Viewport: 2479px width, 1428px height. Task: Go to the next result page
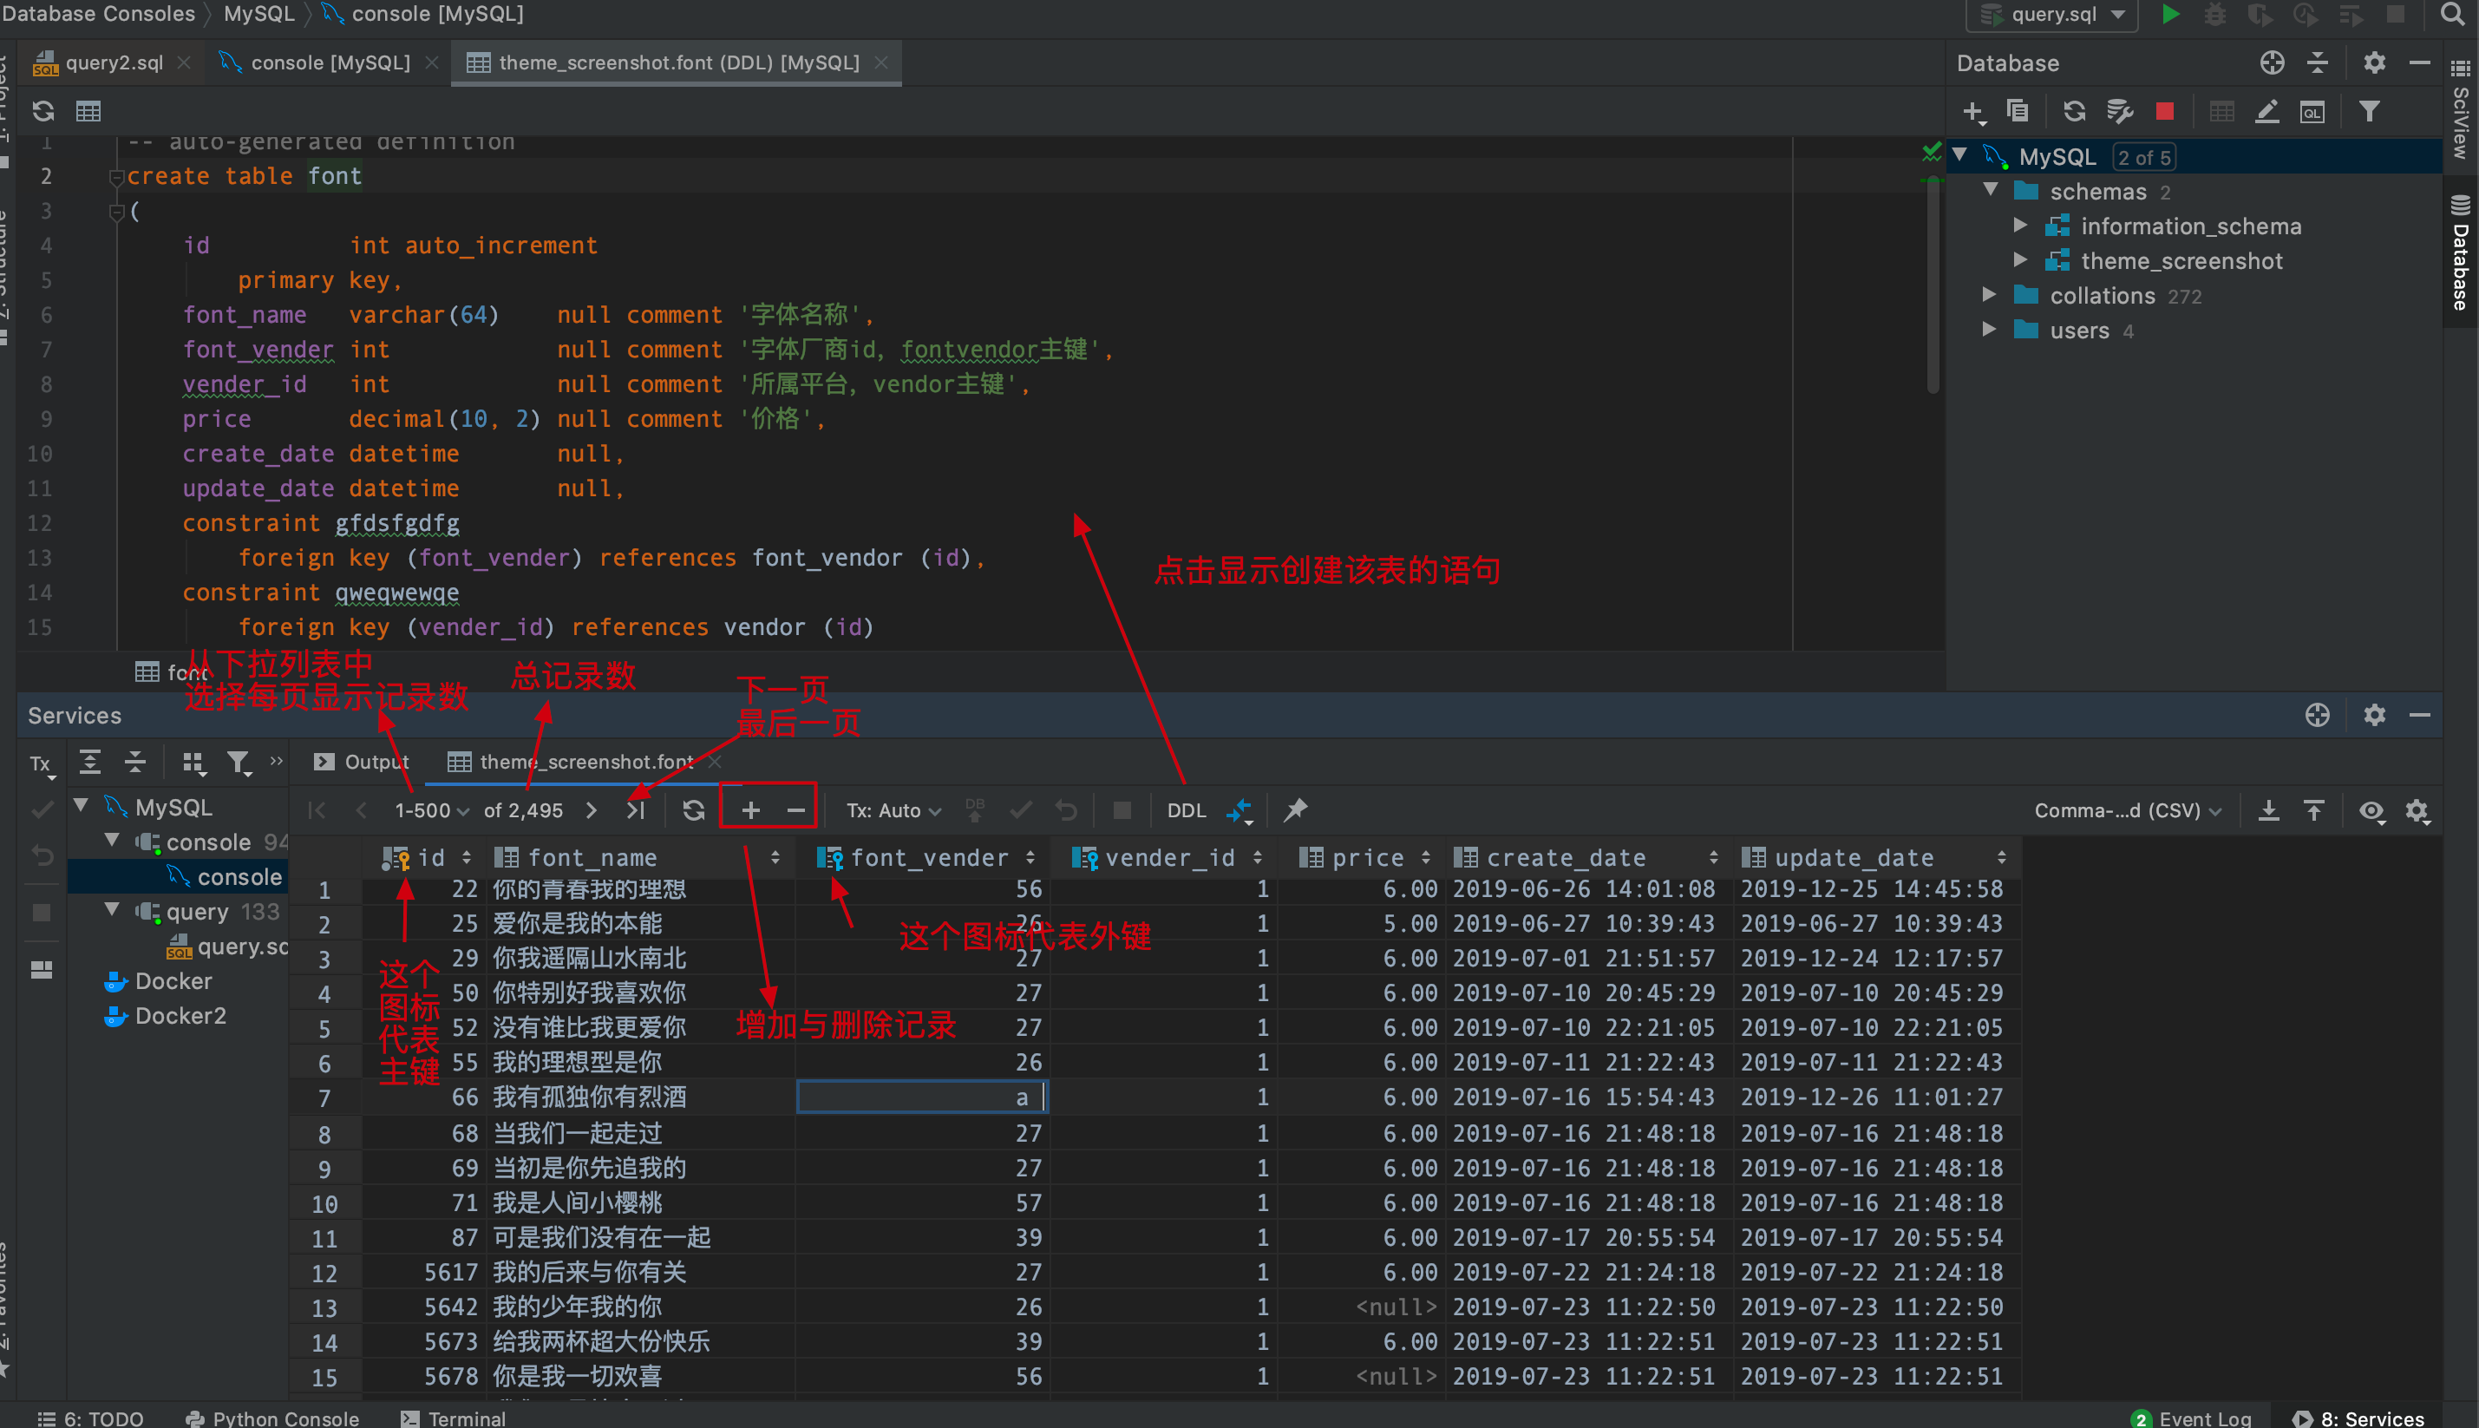tap(592, 810)
